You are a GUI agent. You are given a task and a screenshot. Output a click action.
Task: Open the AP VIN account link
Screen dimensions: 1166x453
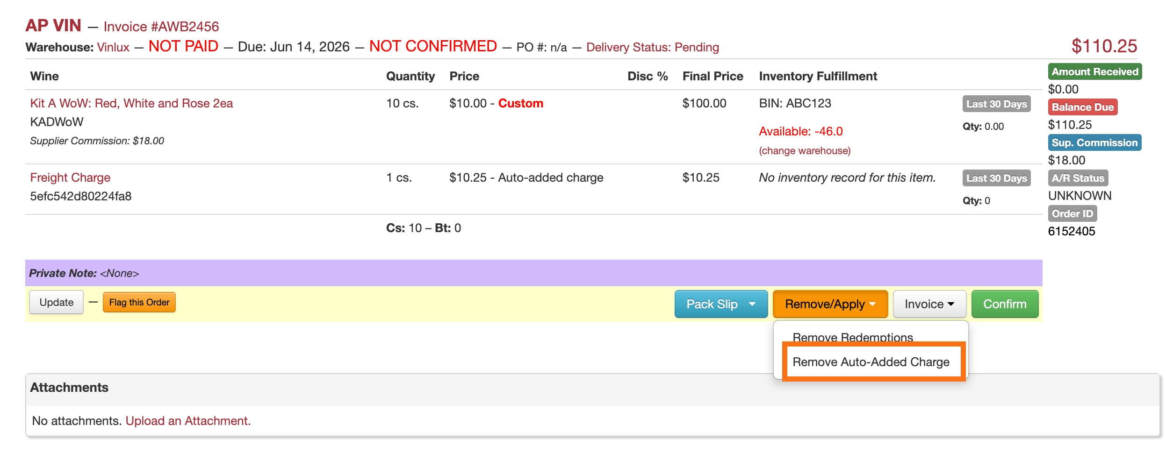click(53, 26)
